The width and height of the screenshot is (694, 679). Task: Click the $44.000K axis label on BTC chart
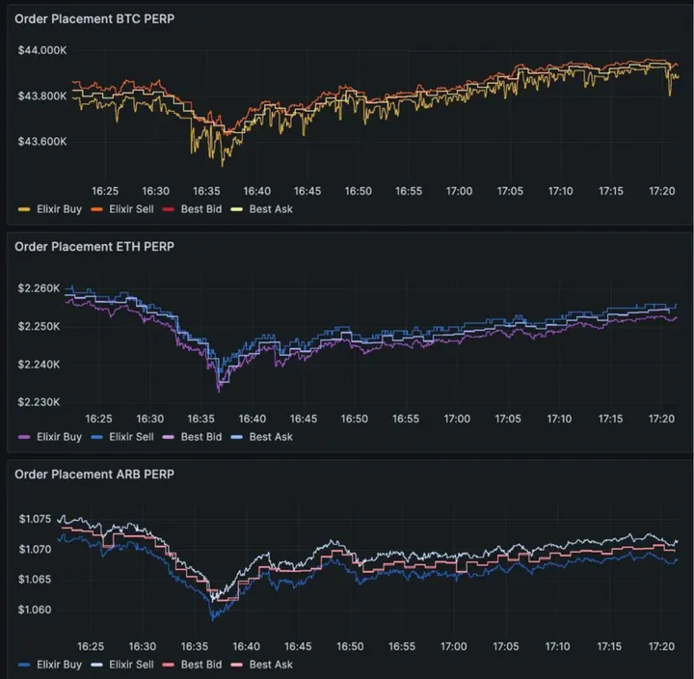pyautogui.click(x=42, y=50)
